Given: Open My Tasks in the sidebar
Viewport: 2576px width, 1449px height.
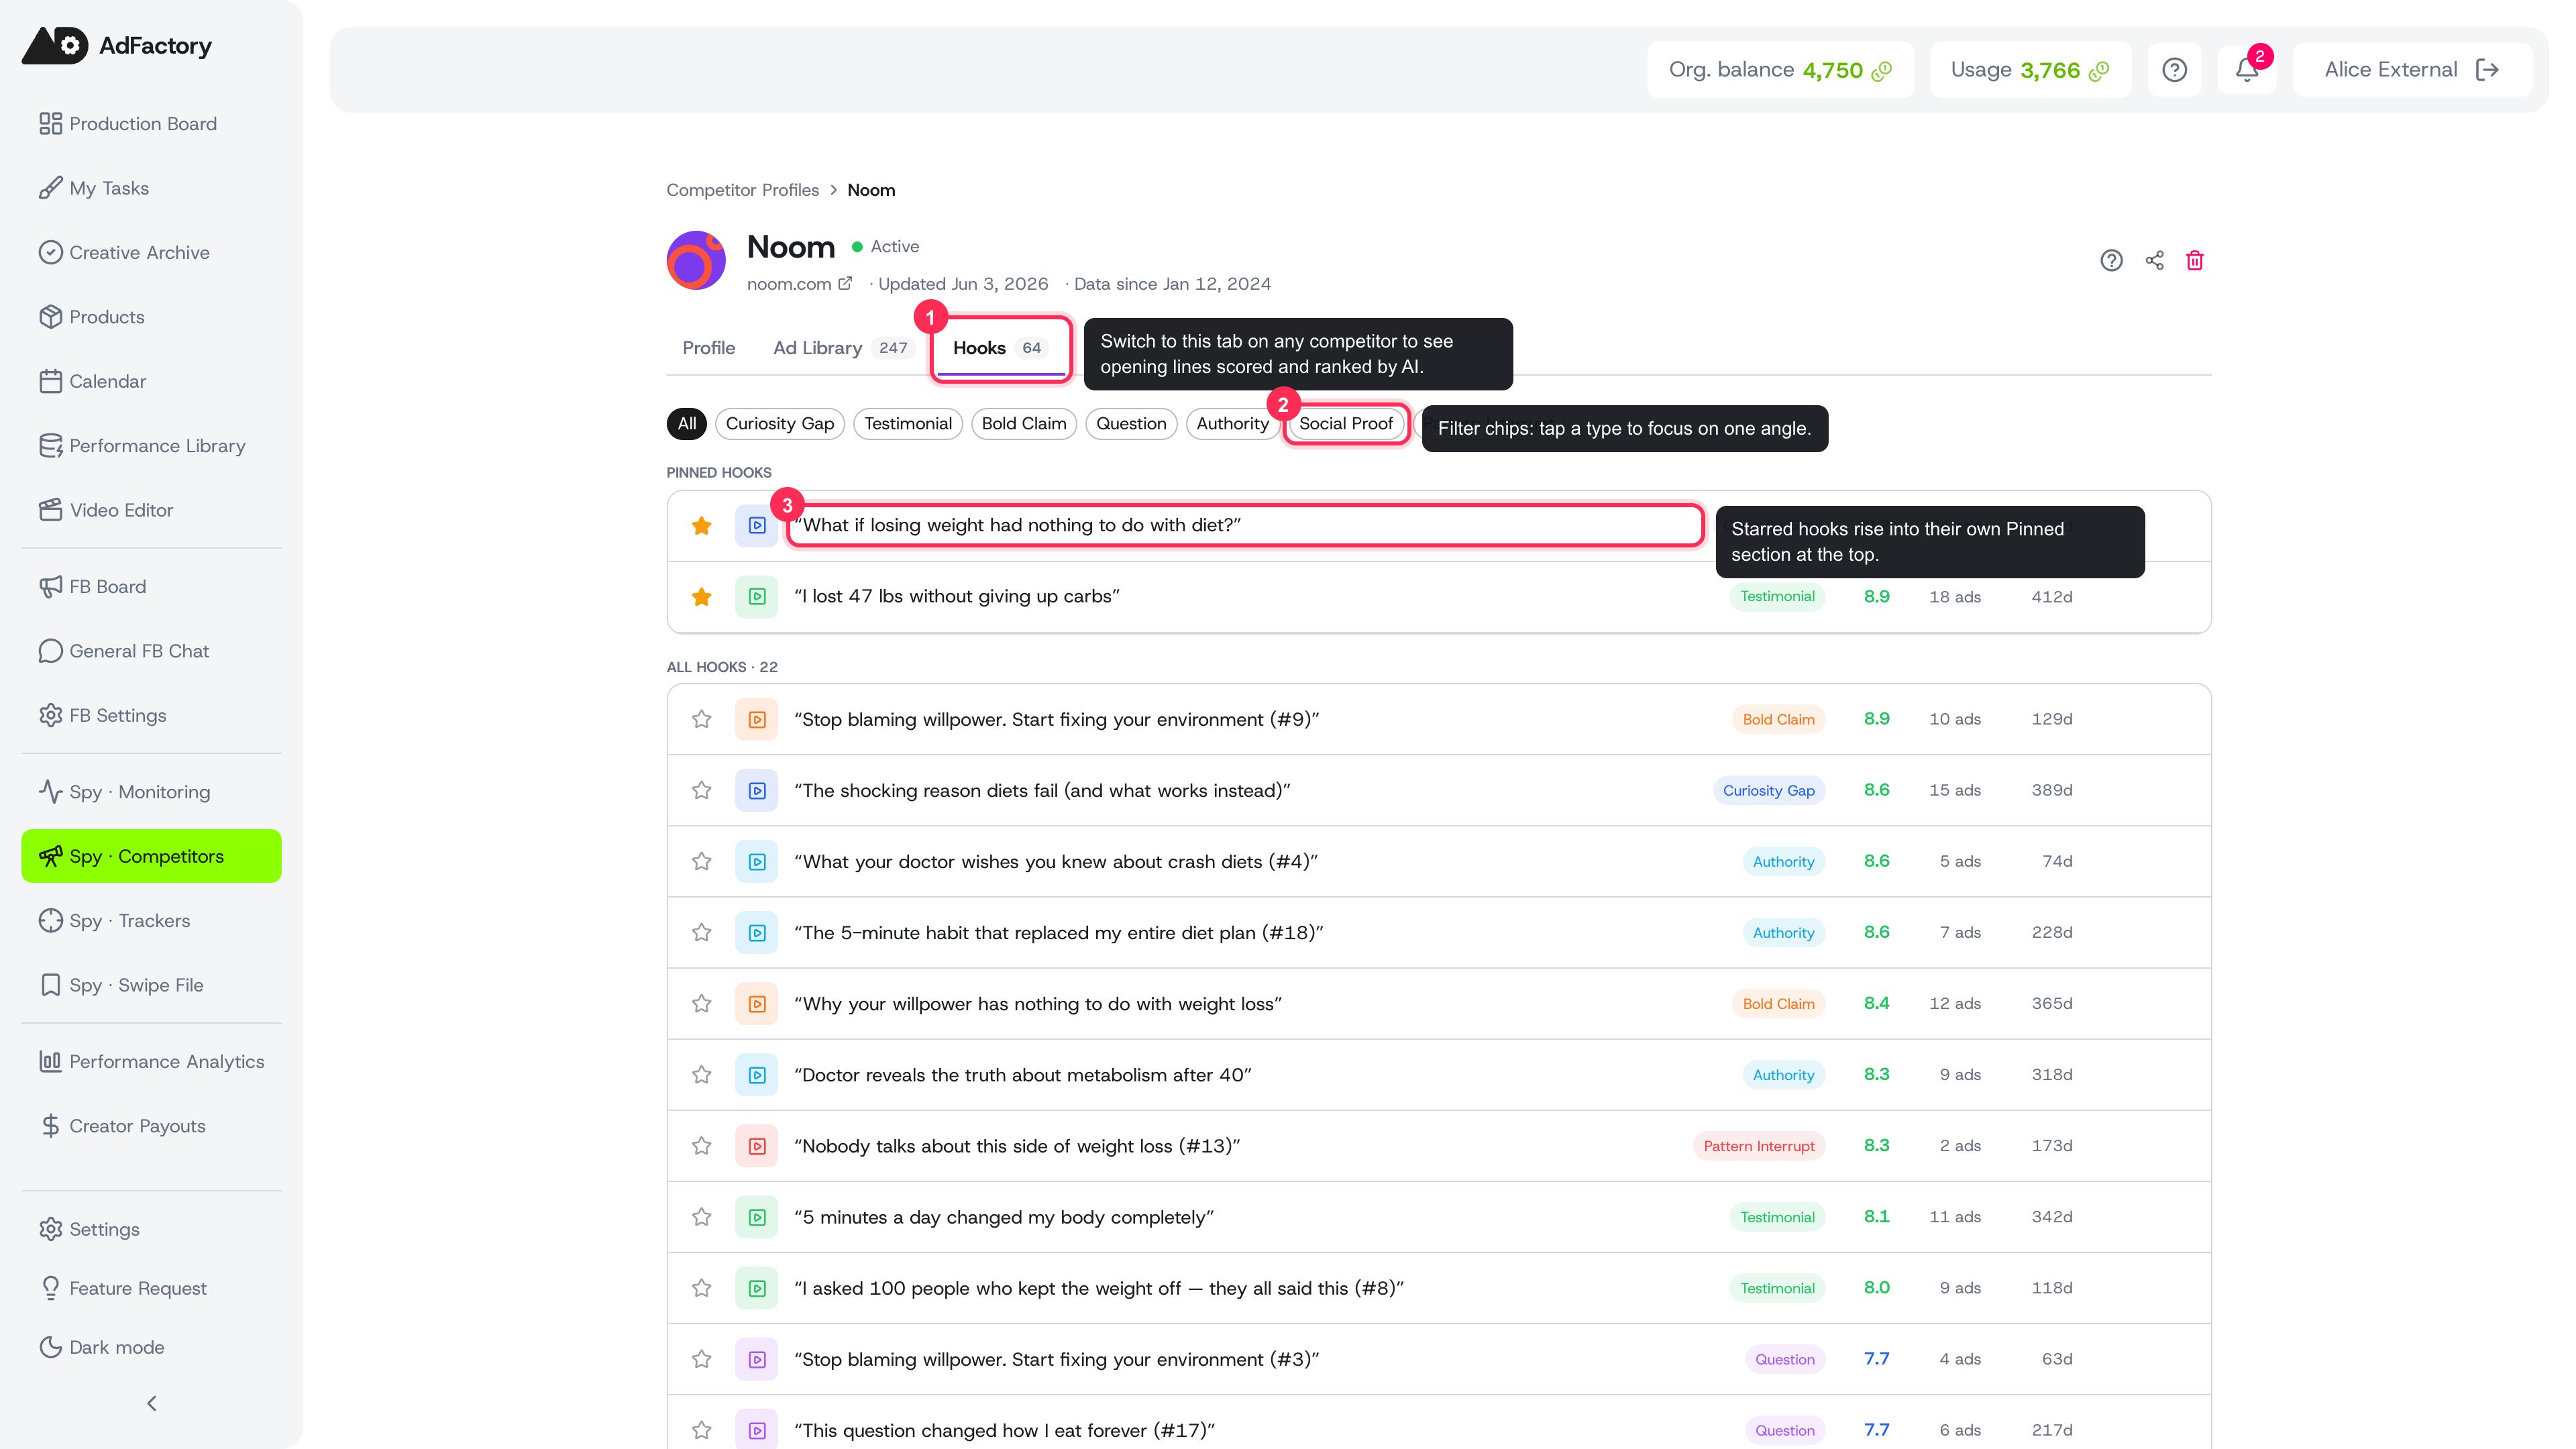Looking at the screenshot, I should [x=151, y=188].
